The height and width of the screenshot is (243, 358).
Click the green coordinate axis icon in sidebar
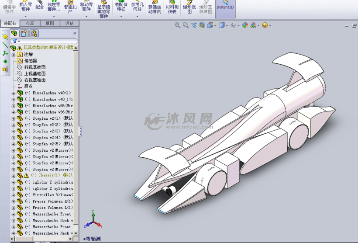point(5,53)
